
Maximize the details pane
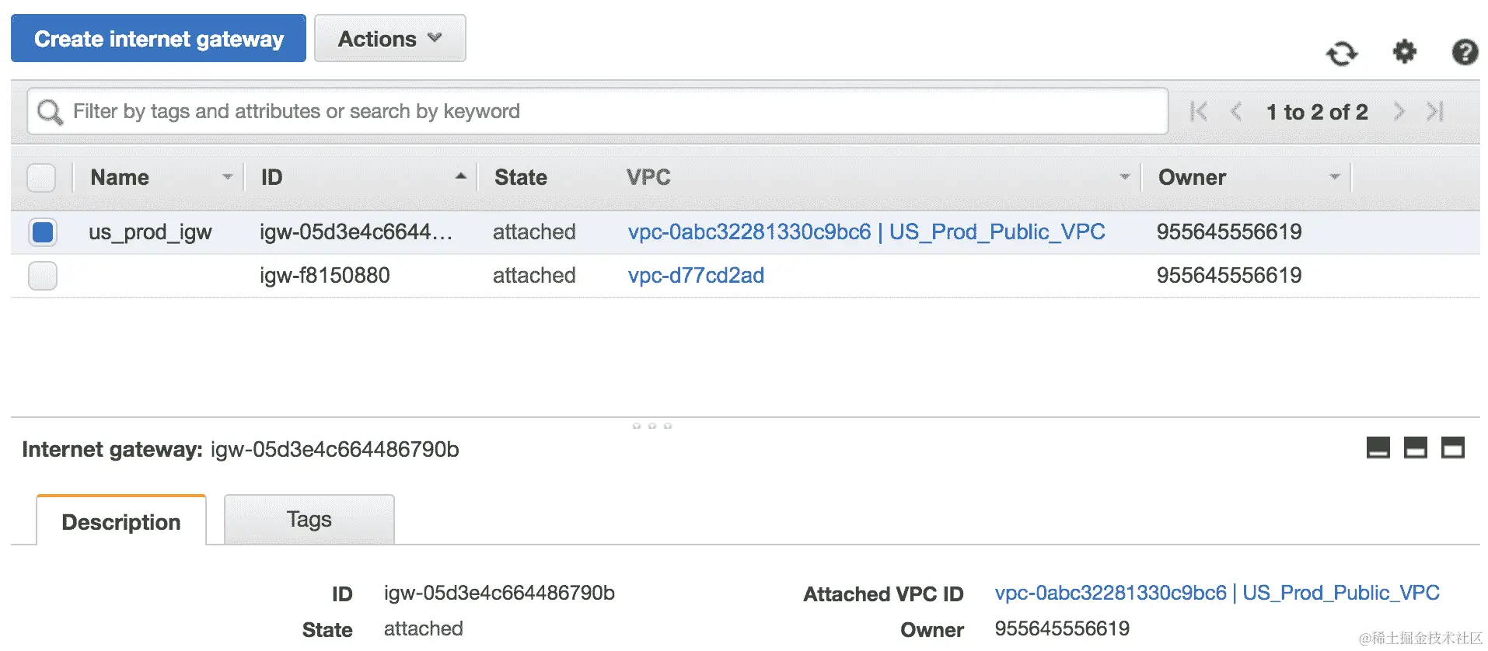[x=1452, y=448]
